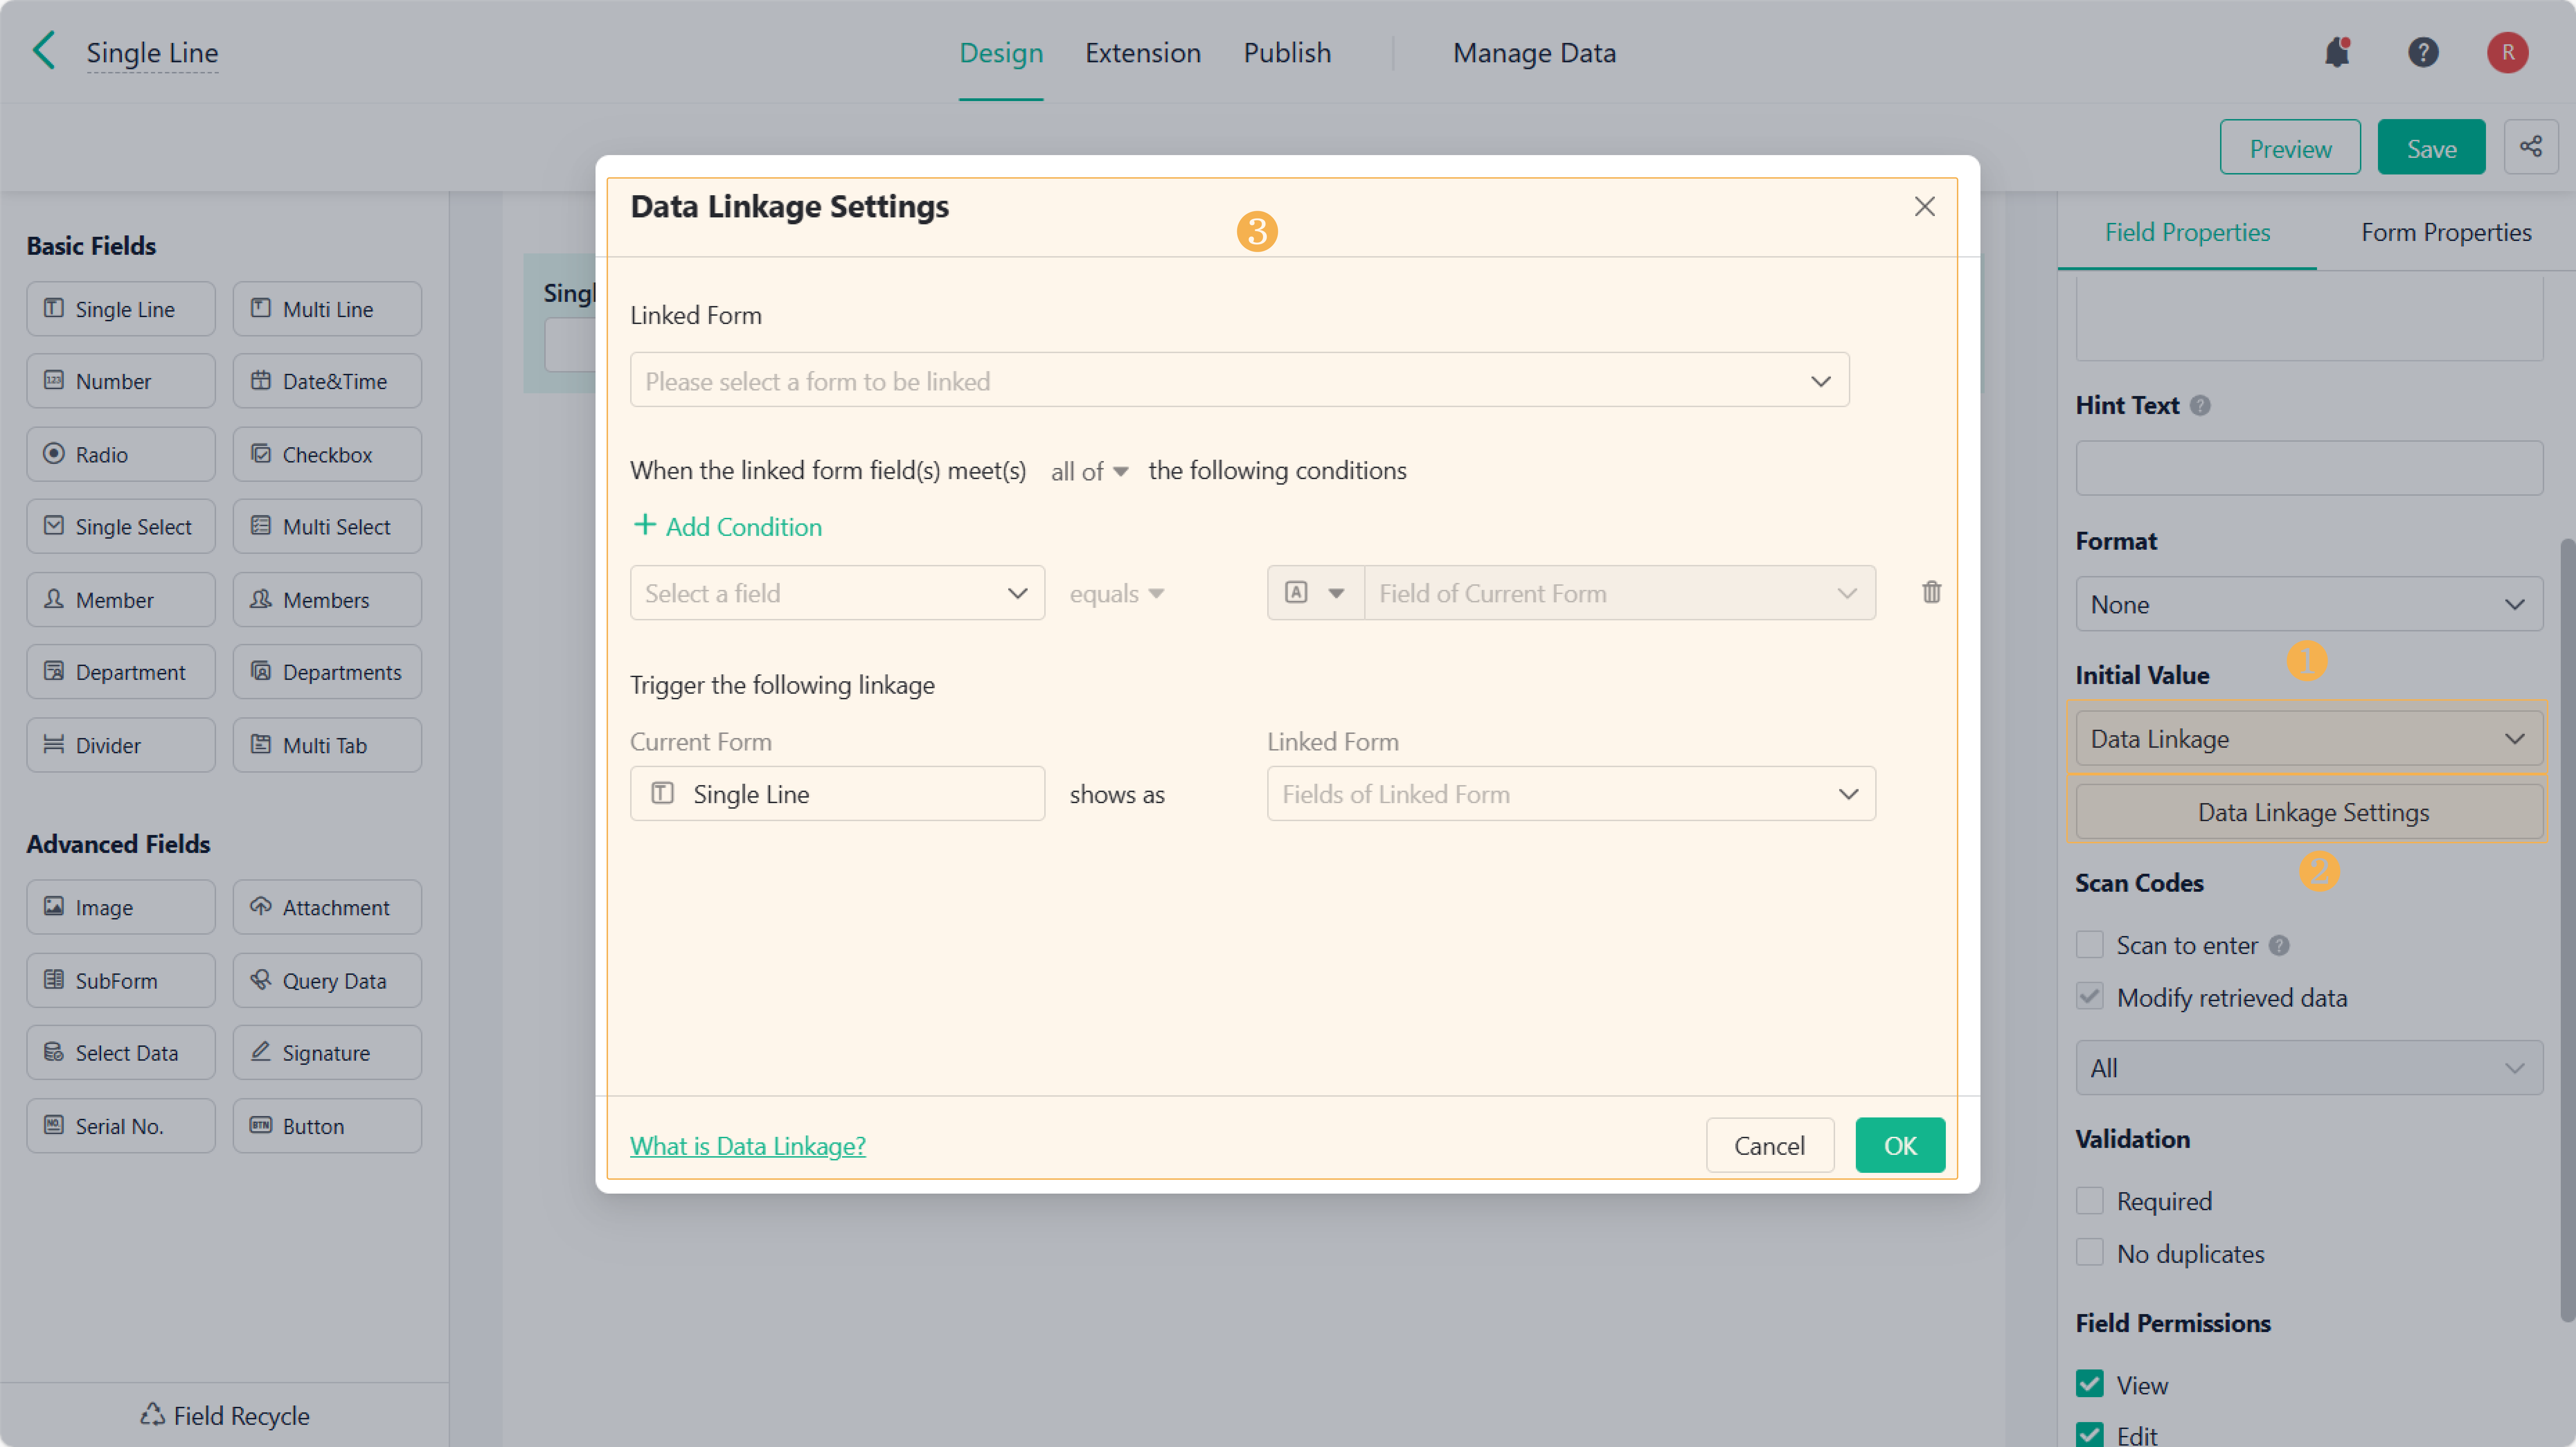Add a Multi Select field
This screenshot has height=1447, width=2576.
pyautogui.click(x=327, y=526)
